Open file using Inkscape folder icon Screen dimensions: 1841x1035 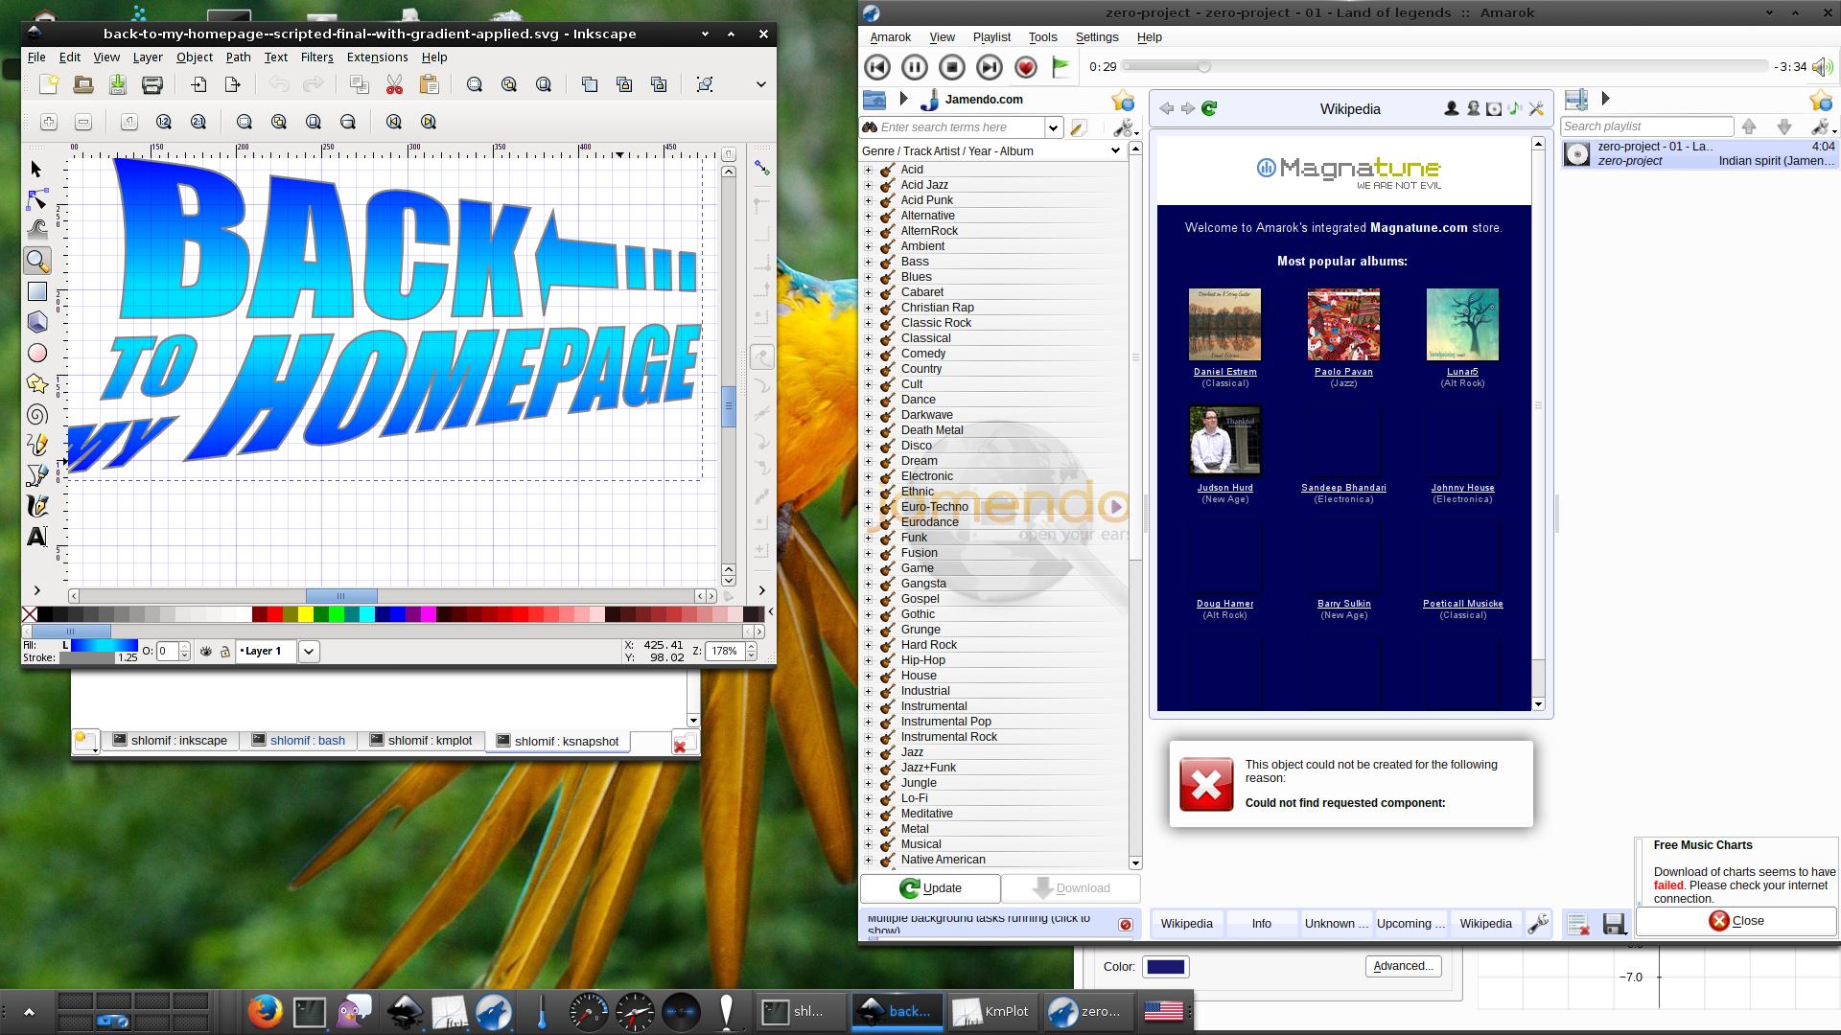point(83,84)
